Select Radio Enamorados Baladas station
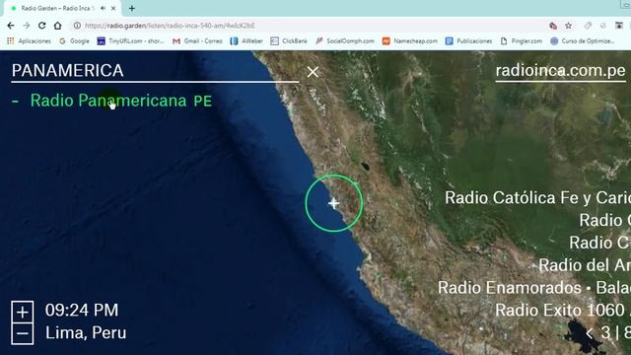Image resolution: width=631 pixels, height=355 pixels. click(x=534, y=288)
